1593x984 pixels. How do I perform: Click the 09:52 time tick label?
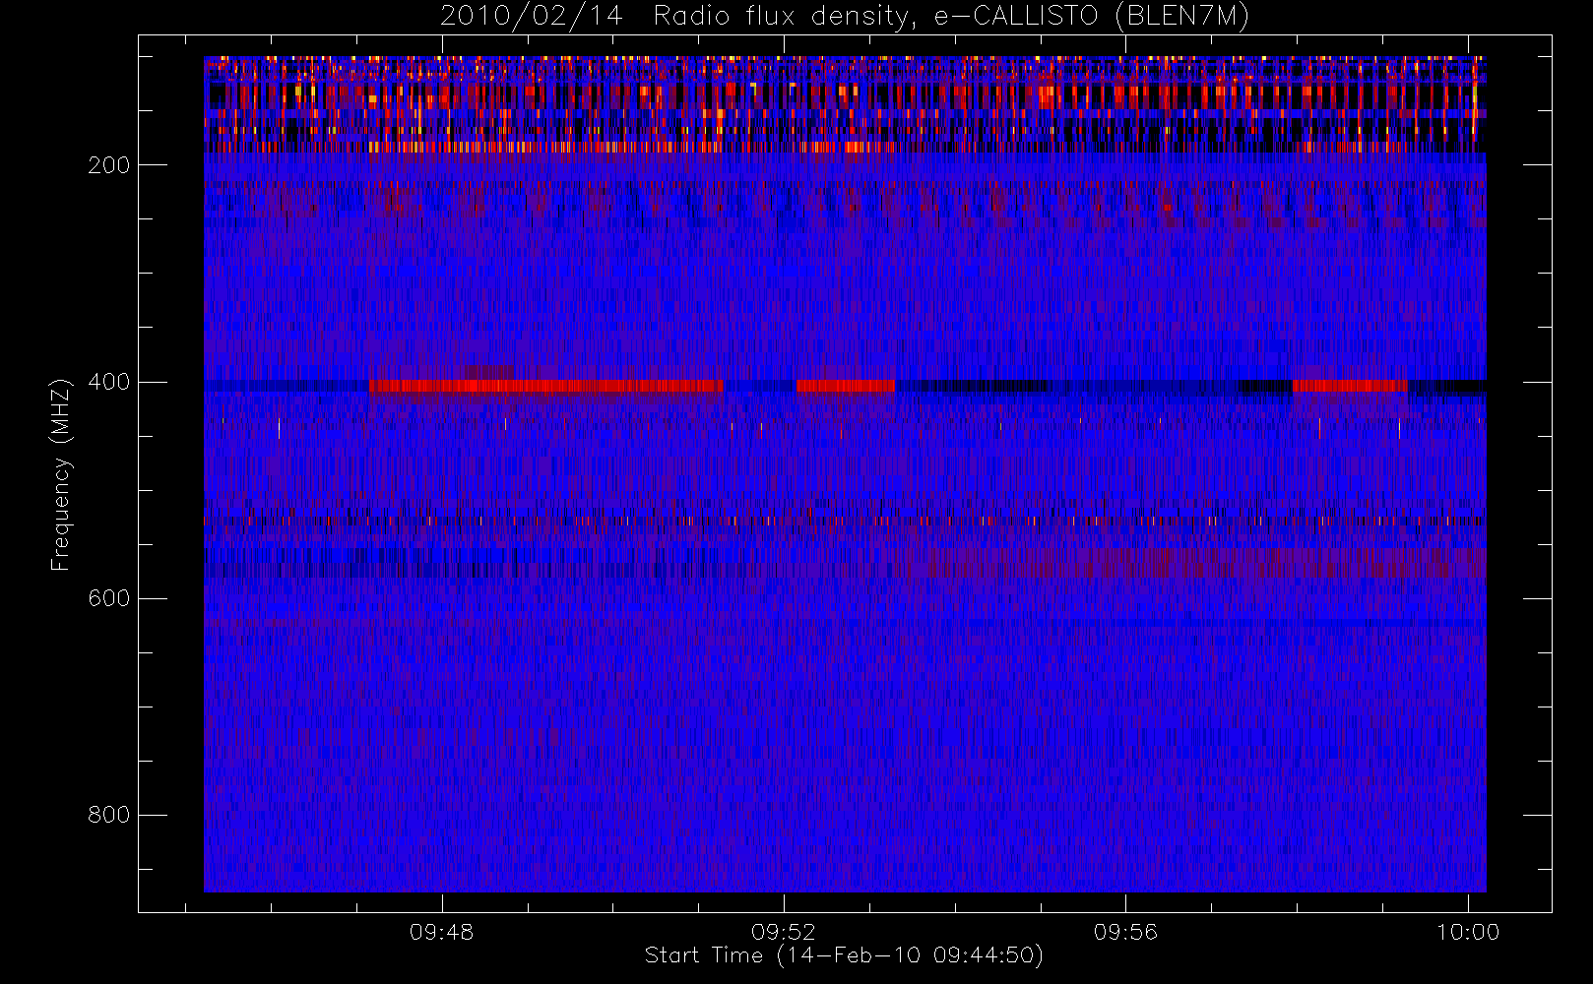[x=784, y=931]
